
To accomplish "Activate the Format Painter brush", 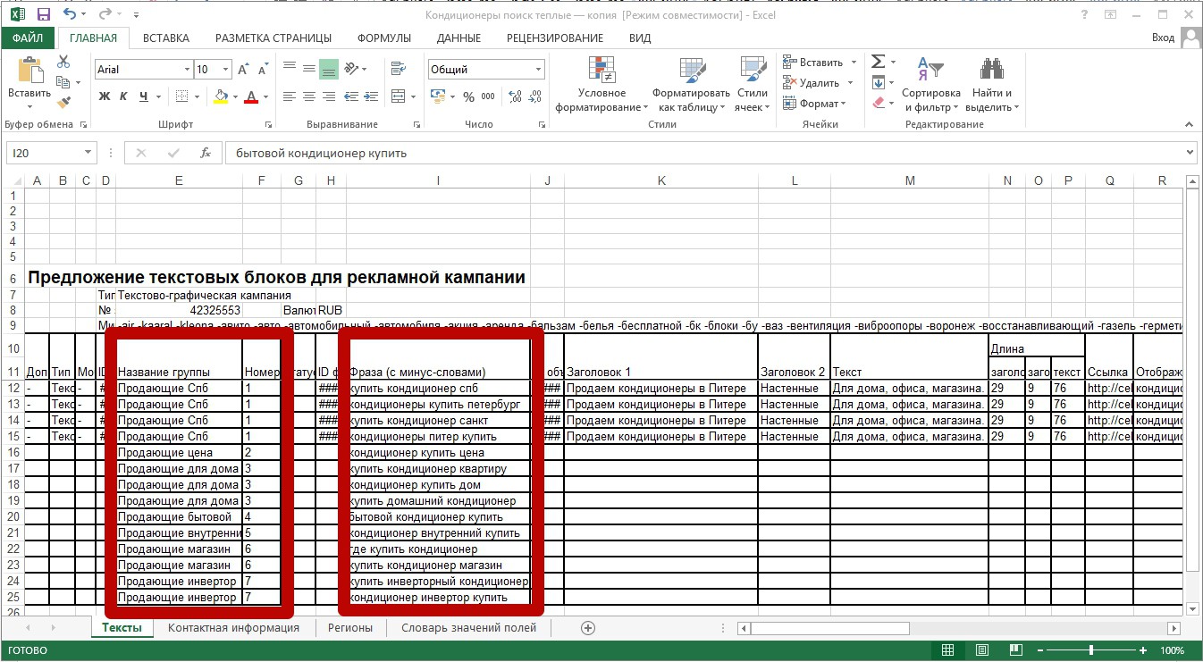I will pos(63,104).
